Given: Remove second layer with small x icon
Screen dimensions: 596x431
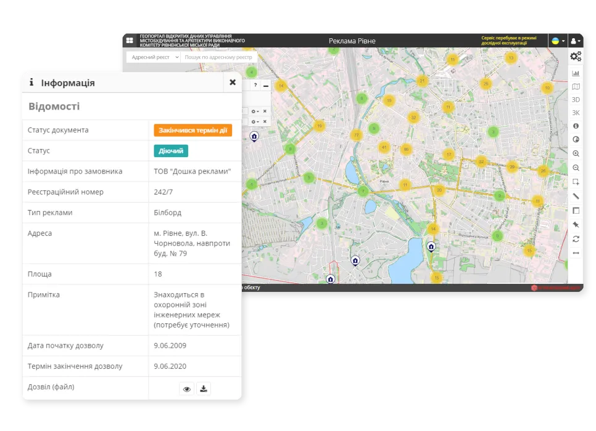Looking at the screenshot, I should pos(265,121).
